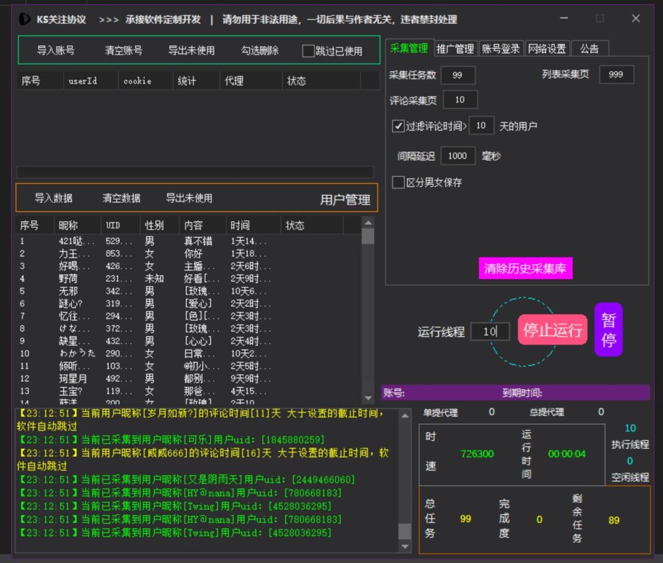Click magenta 清除历史采集库 button
This screenshot has height=563, width=663.
[x=525, y=269]
